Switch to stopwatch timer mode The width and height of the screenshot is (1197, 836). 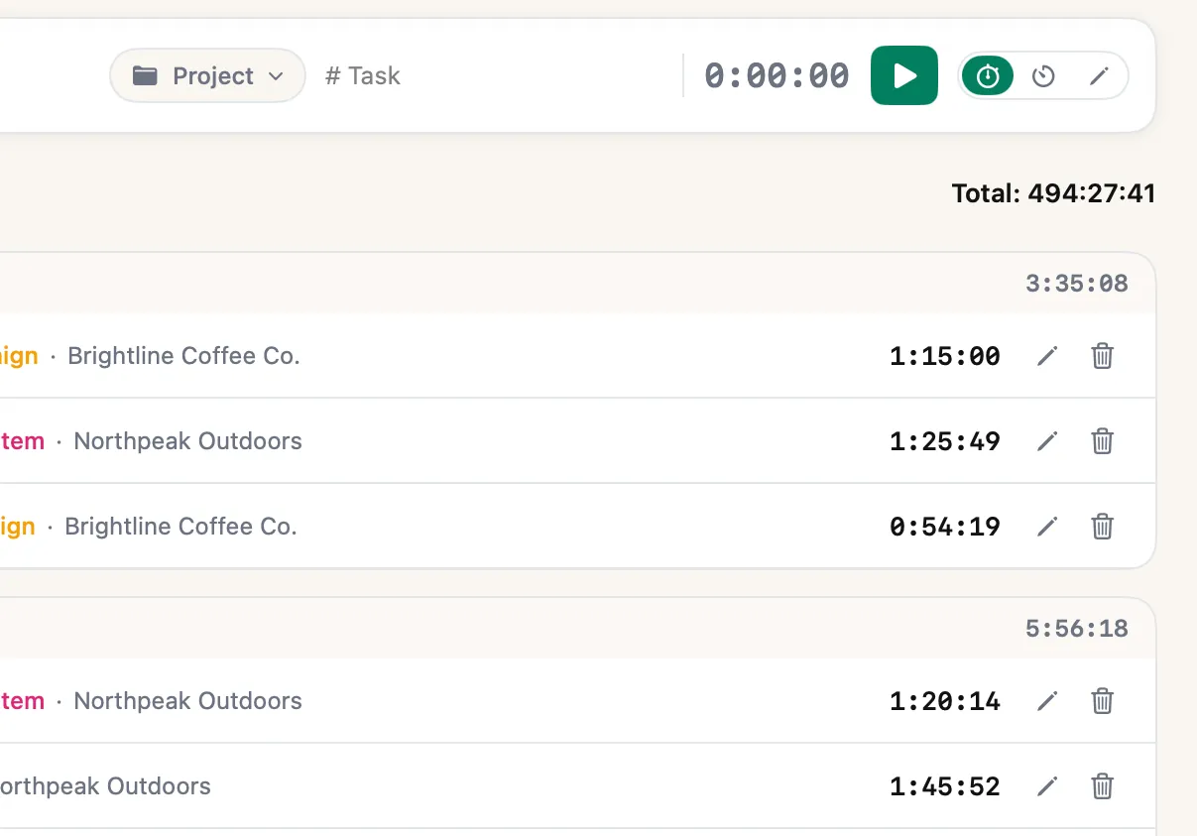(x=988, y=76)
